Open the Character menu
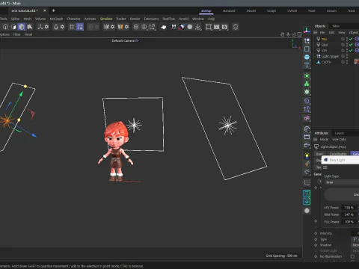Viewport: 359px width, 269px height. tap(73, 19)
